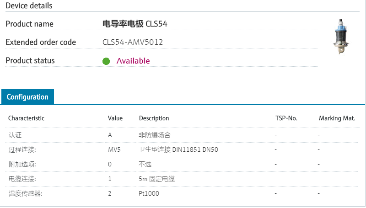Click the 5m 固定电缆 description cell
The width and height of the screenshot is (366, 208).
click(156, 179)
